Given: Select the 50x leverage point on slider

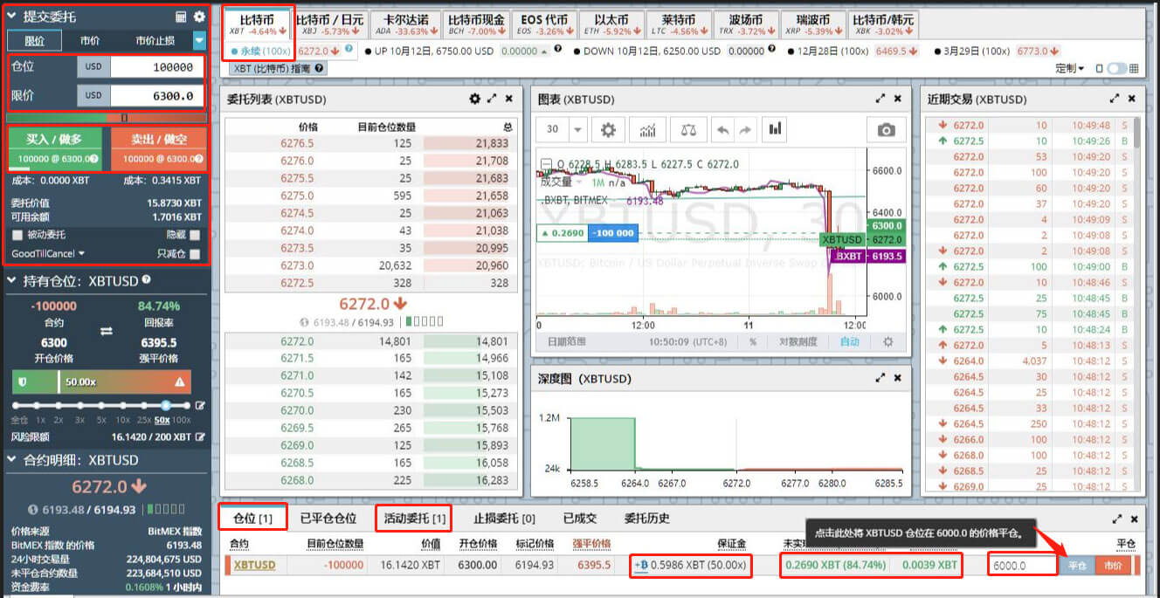Looking at the screenshot, I should click(x=165, y=405).
